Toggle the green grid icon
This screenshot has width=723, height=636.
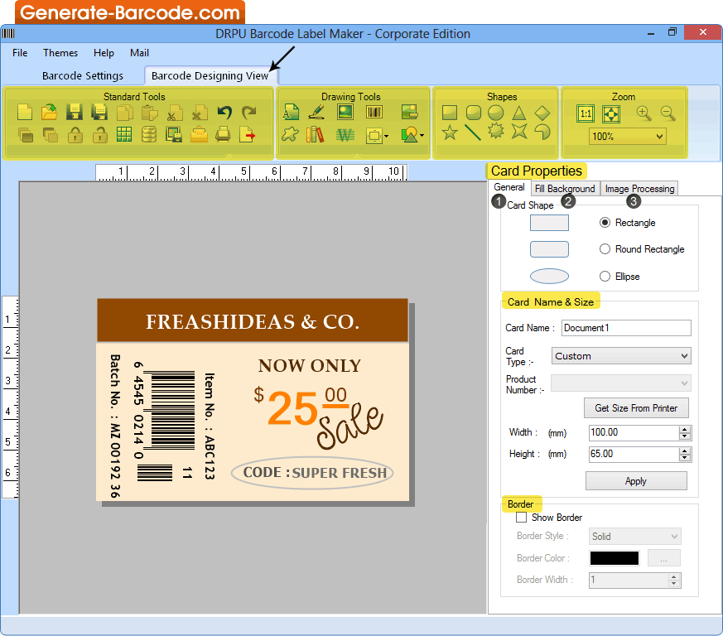(x=124, y=134)
